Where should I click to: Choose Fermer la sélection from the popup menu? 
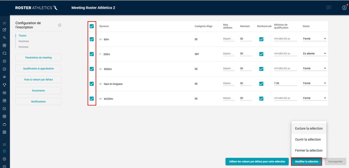point(309,150)
